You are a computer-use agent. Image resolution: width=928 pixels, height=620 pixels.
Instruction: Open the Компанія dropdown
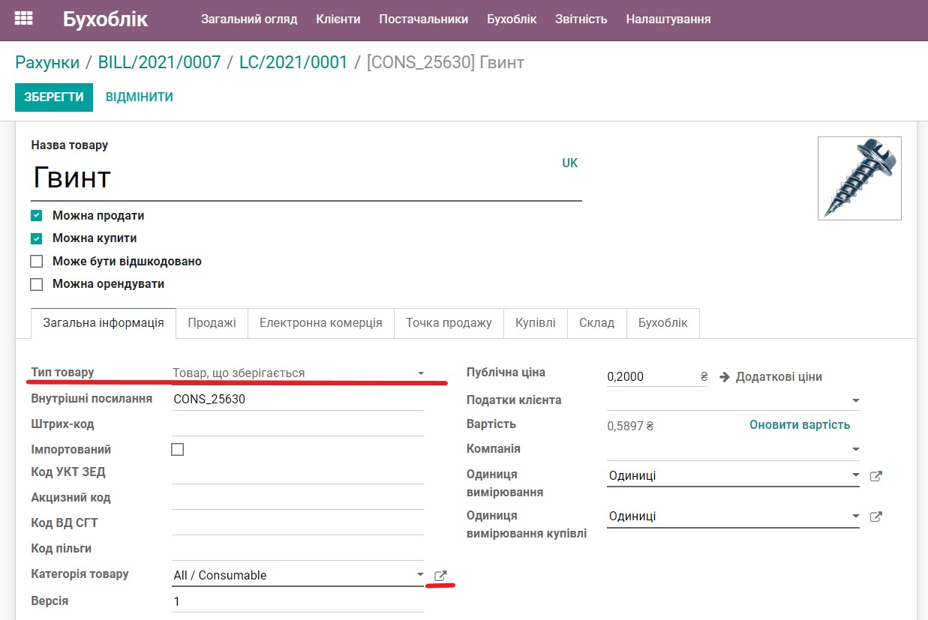[854, 450]
